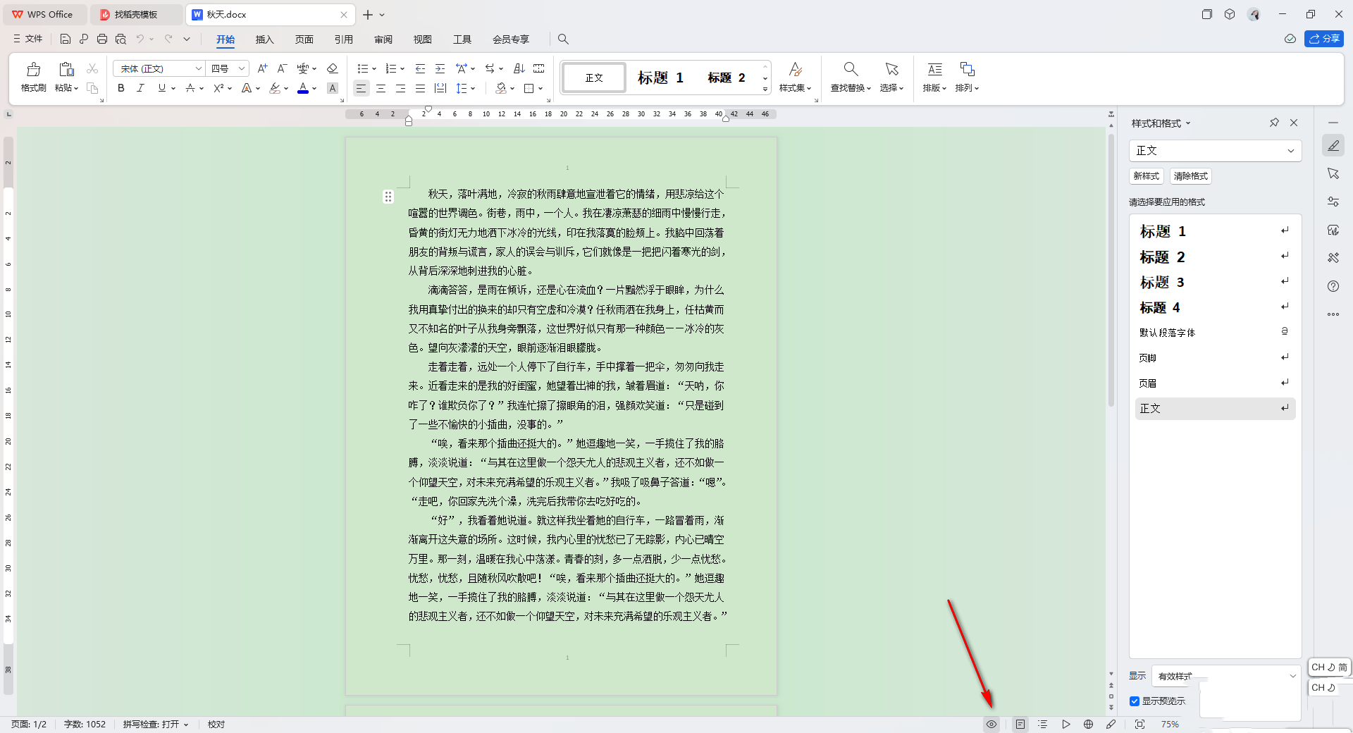Open the font name dropdown 宋体 (正文)
Viewport: 1353px width, 733px height.
pos(199,68)
